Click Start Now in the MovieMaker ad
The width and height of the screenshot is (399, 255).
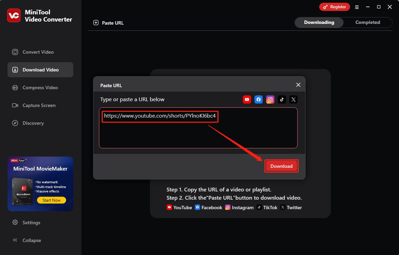pos(51,200)
